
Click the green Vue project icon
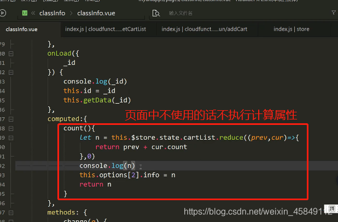pos(25,13)
